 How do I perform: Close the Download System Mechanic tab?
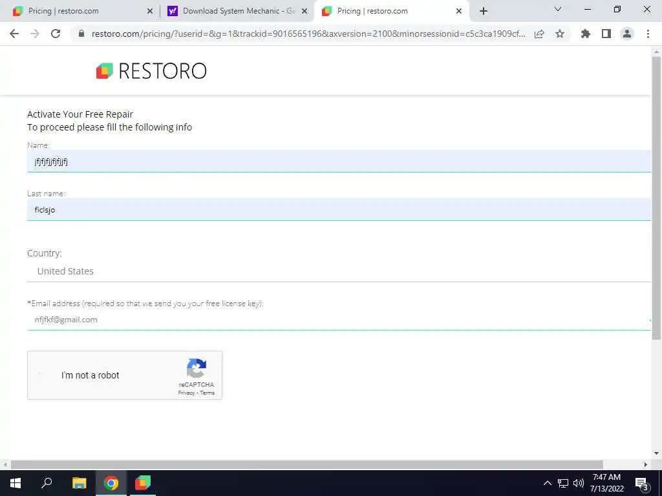(x=304, y=12)
